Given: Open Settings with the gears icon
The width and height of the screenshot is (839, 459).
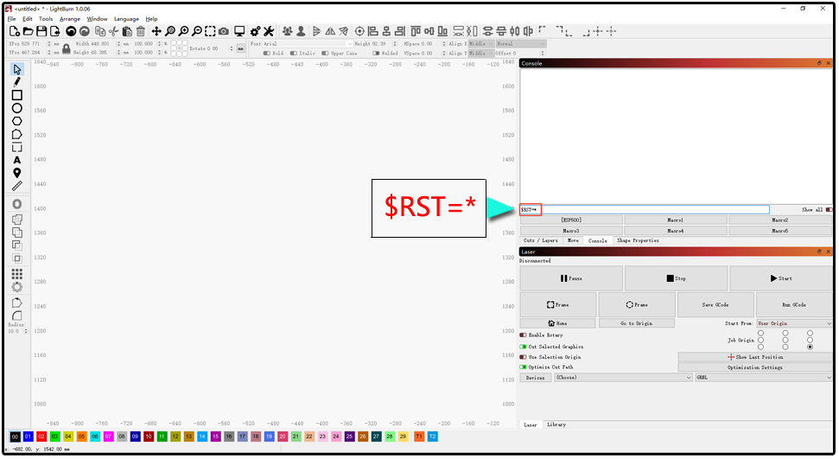Looking at the screenshot, I should [255, 32].
